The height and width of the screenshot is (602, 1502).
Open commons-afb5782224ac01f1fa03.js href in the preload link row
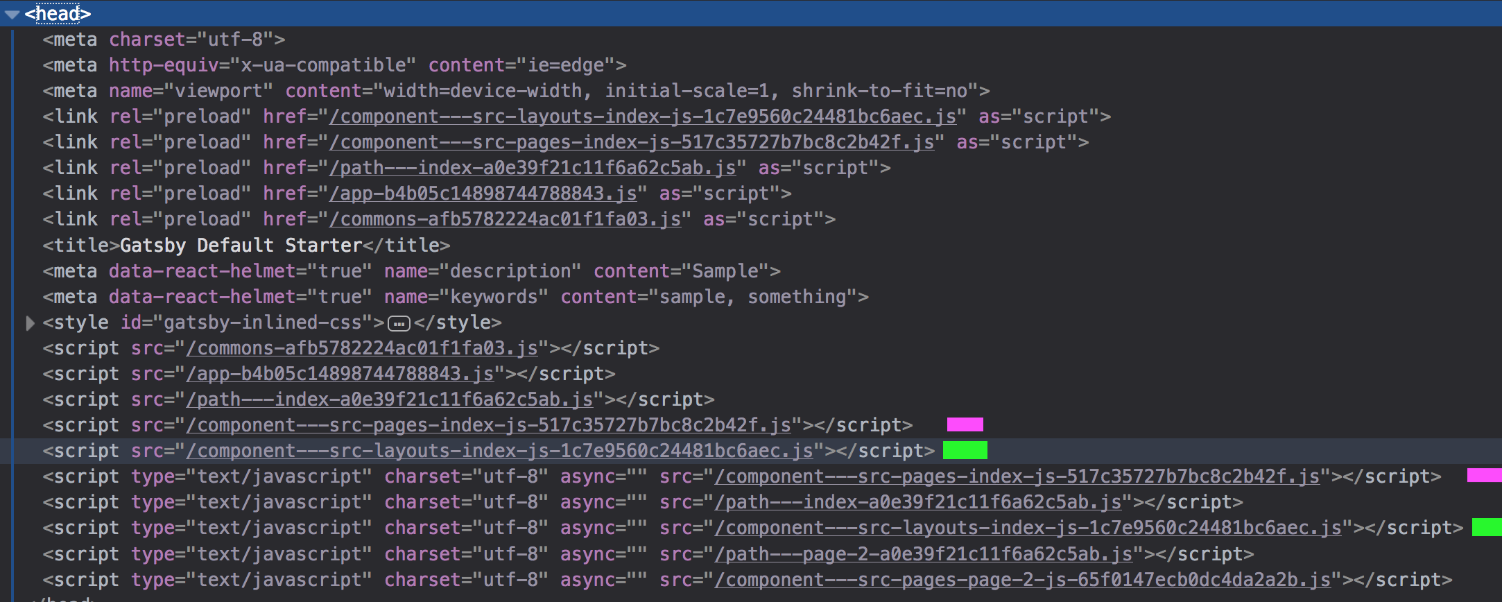[x=506, y=219]
